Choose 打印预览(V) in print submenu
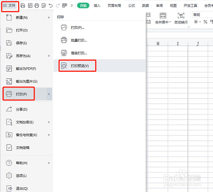Image resolution: width=213 pixels, height=192 pixels. [x=99, y=66]
